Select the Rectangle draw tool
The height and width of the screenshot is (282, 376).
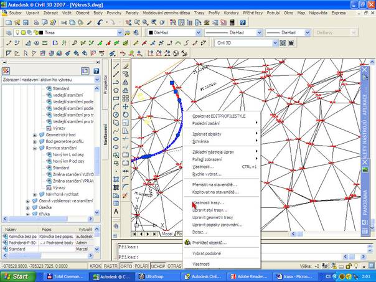tap(116, 98)
